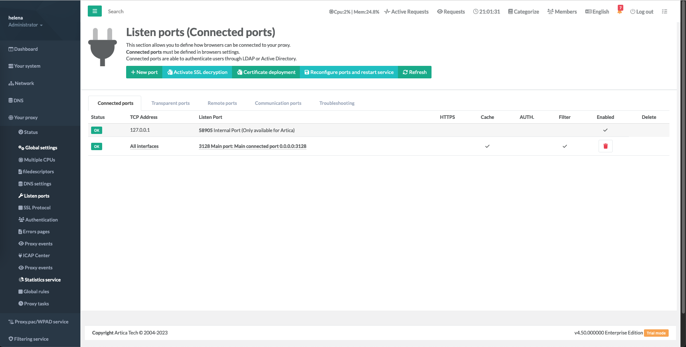
Task: Expand the helena Administrator dropdown
Action: [x=25, y=25]
